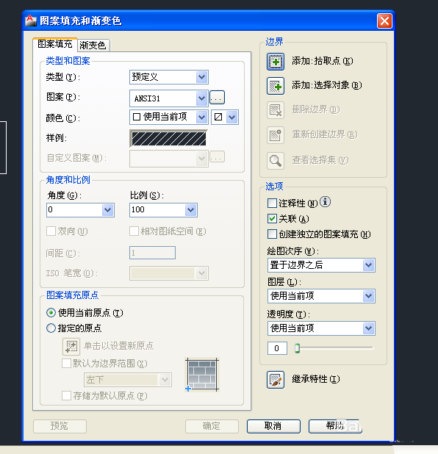Click the 间距 input field showing 1

point(152,253)
